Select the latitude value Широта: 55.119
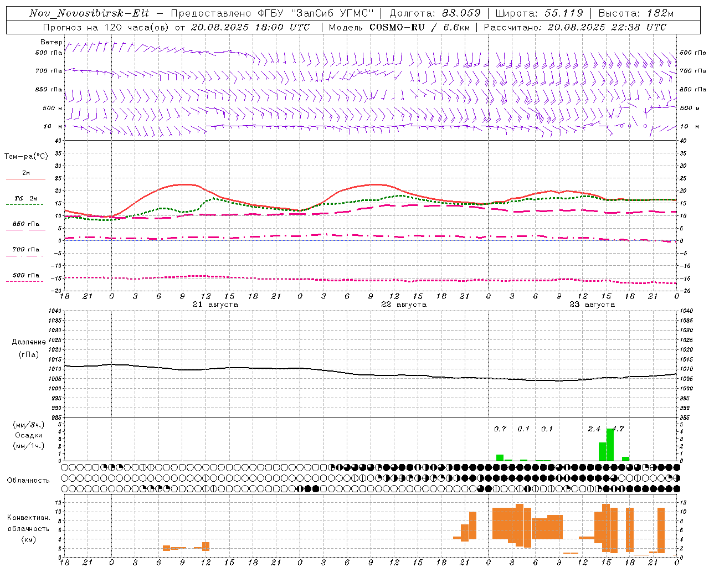This screenshot has height=567, width=709. (x=539, y=13)
